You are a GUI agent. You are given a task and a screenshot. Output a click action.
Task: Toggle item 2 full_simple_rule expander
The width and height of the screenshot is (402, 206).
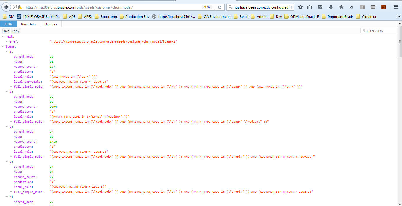pos(11,157)
